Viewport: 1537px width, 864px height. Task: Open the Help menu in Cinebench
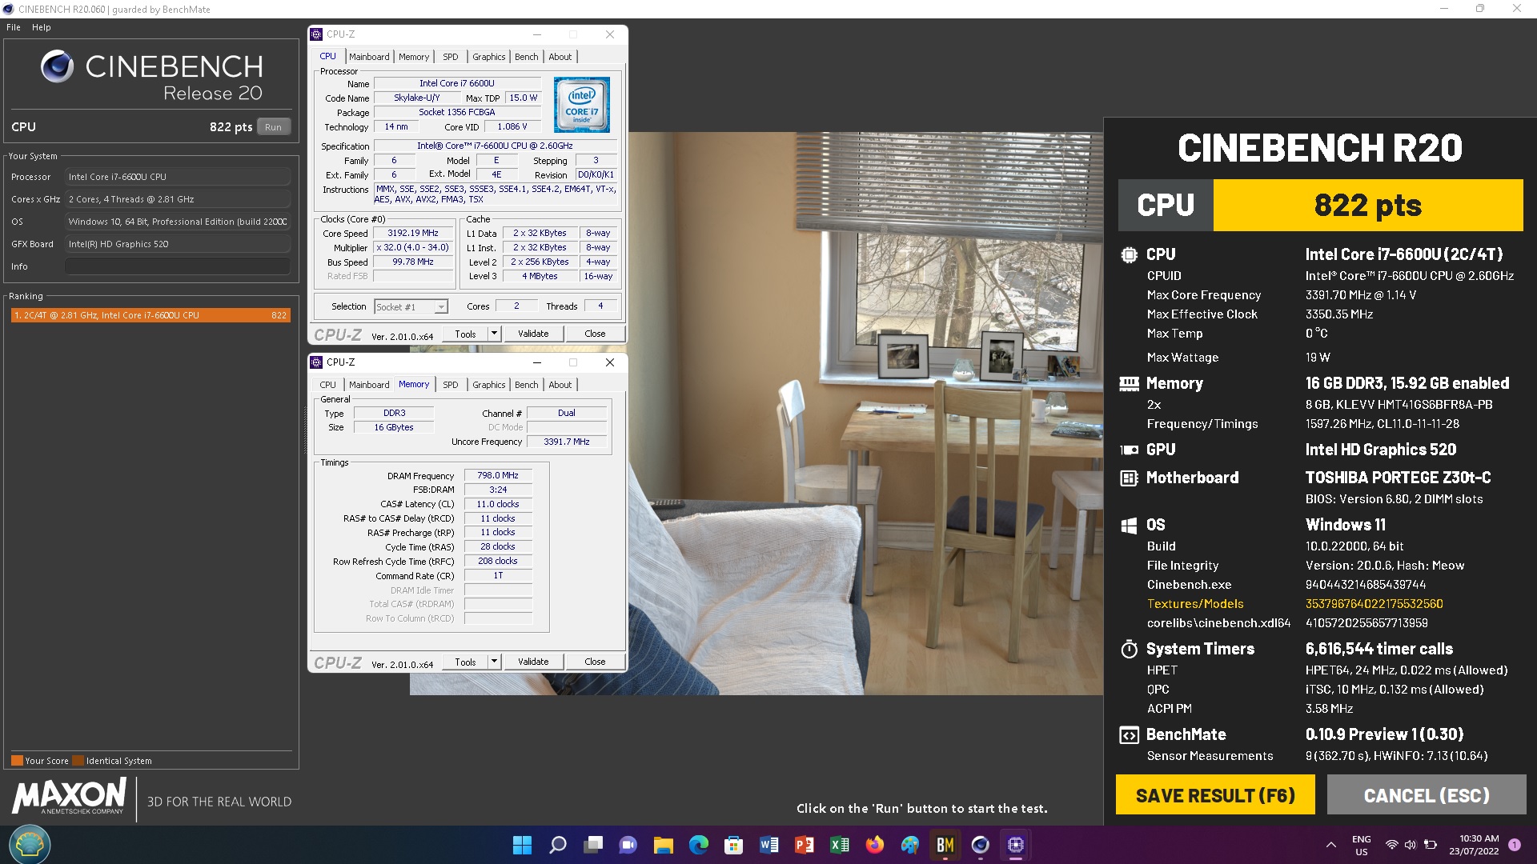coord(41,27)
